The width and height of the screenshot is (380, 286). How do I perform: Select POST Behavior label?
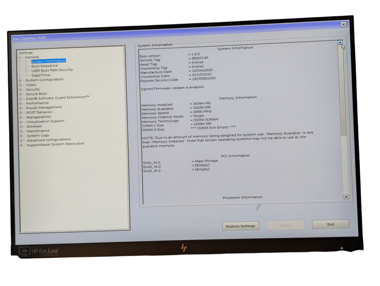click(x=39, y=112)
